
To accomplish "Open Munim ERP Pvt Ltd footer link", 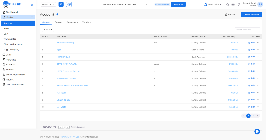I will coord(69,137).
